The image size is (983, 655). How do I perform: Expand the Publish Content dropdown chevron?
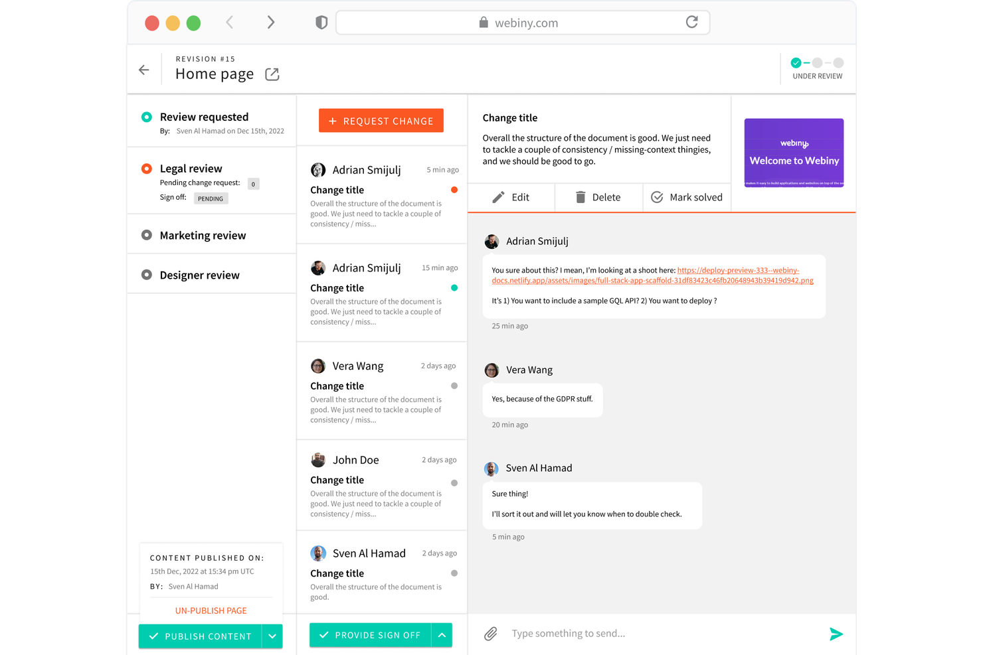point(272,636)
